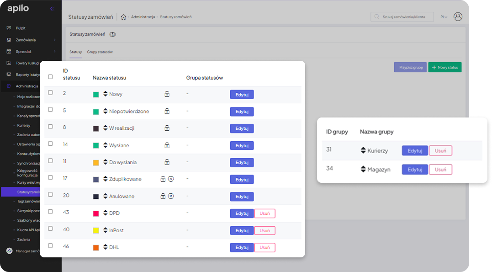492x272 pixels.
Task: Switch to the Grupy statusów tab
Action: (100, 52)
